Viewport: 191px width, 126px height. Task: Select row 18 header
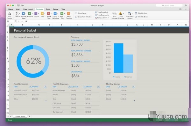[8, 91]
